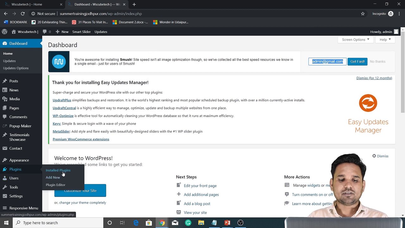
Task: Open the MetaSlider link
Action: click(x=61, y=131)
